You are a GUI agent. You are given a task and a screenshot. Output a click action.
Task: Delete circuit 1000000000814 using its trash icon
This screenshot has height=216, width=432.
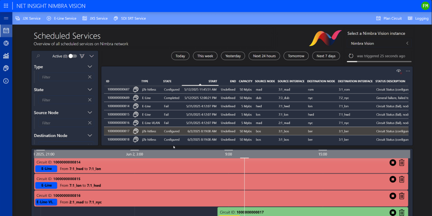click(x=402, y=162)
